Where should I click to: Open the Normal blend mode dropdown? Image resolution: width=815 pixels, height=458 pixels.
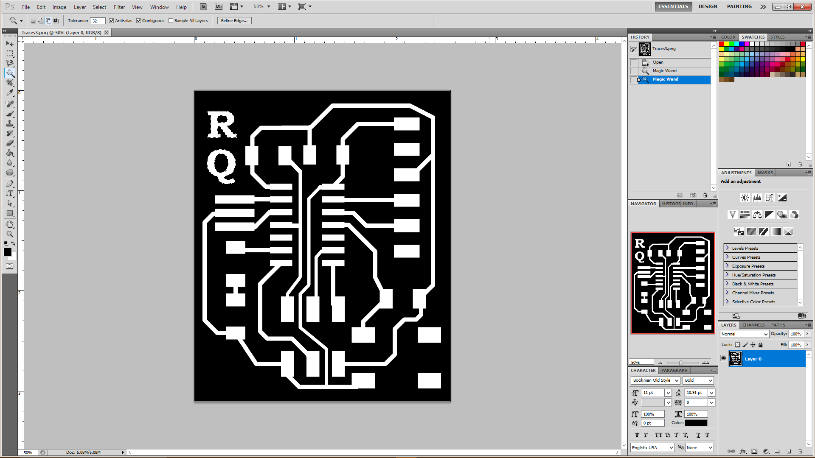point(745,334)
